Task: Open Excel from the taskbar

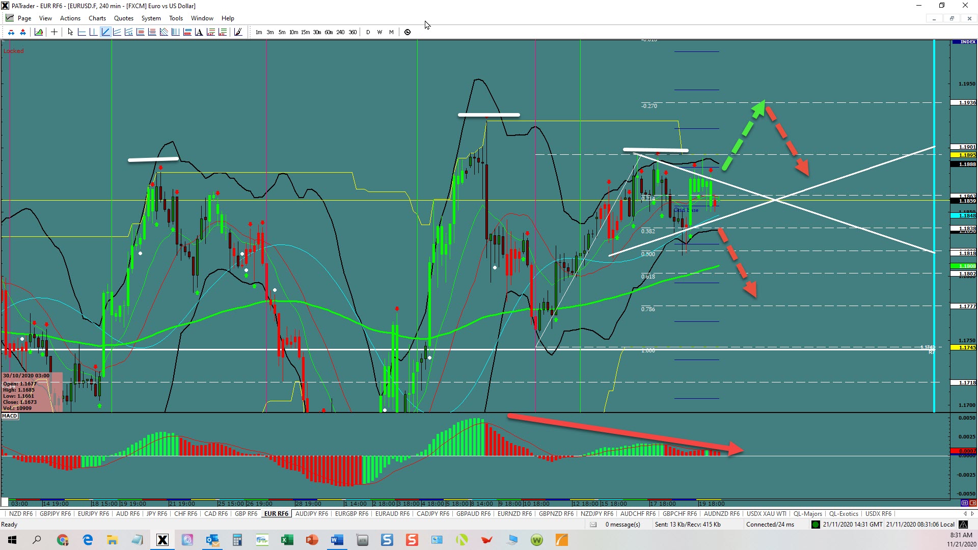Action: pos(287,540)
